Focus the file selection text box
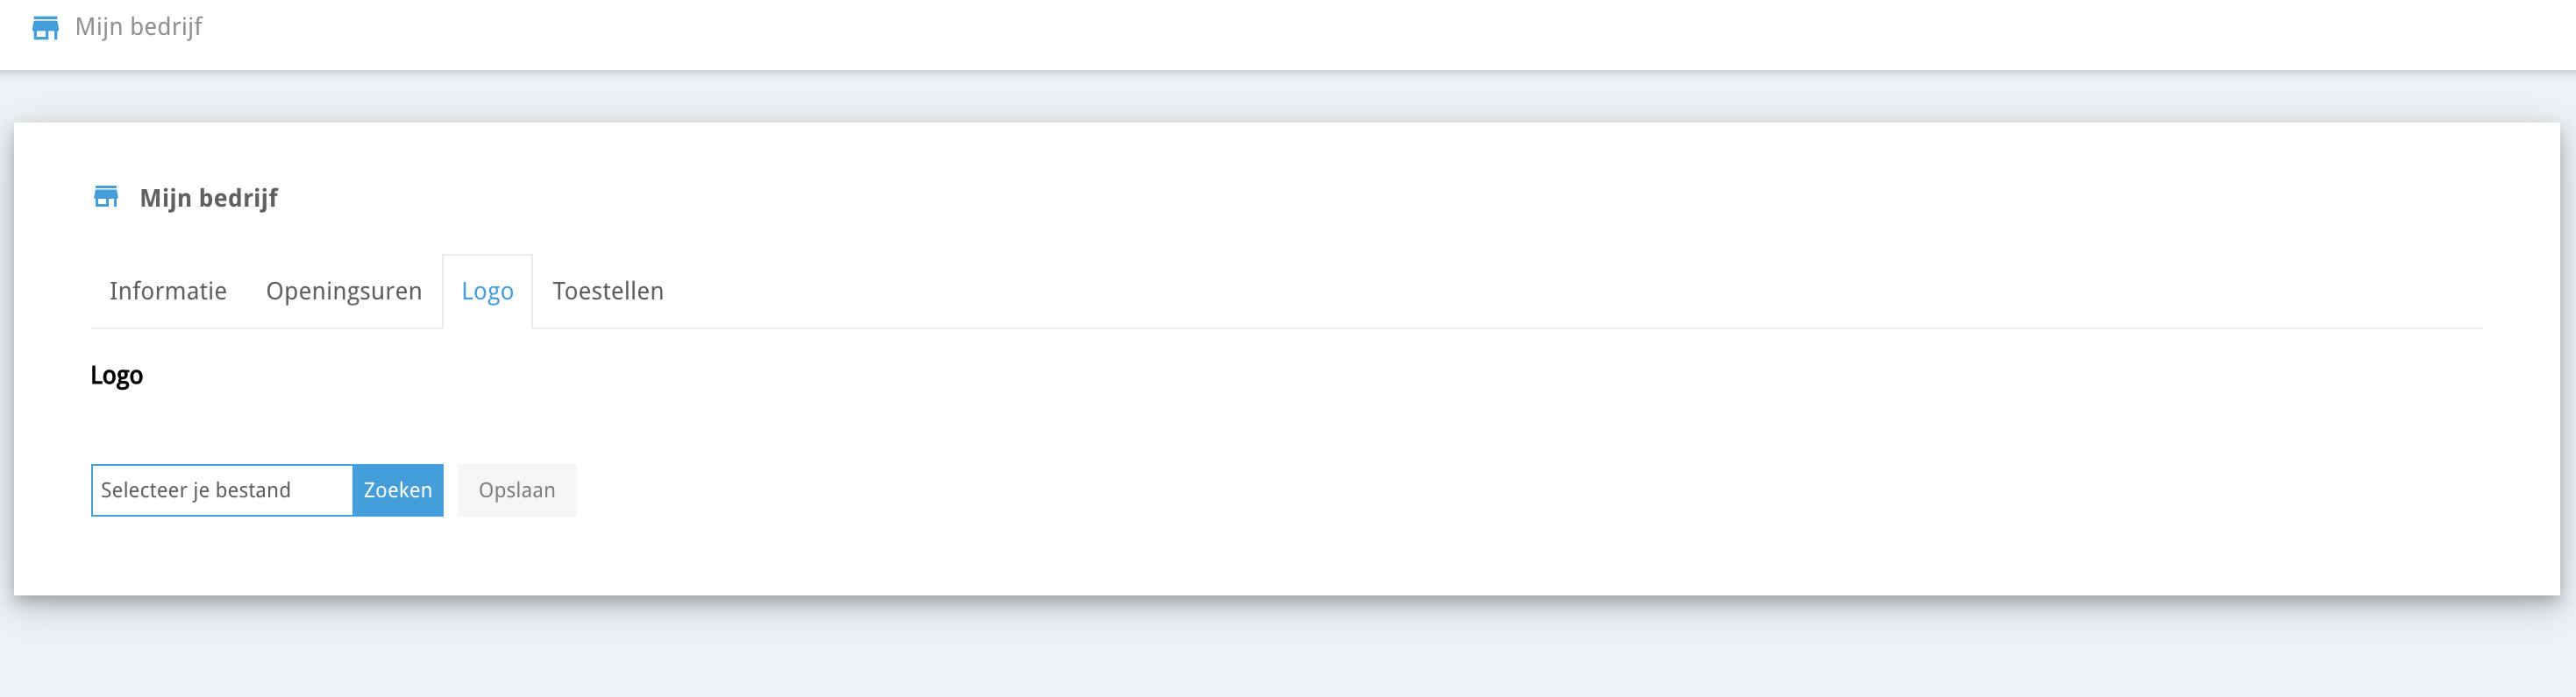This screenshot has width=2576, height=697. [x=222, y=490]
